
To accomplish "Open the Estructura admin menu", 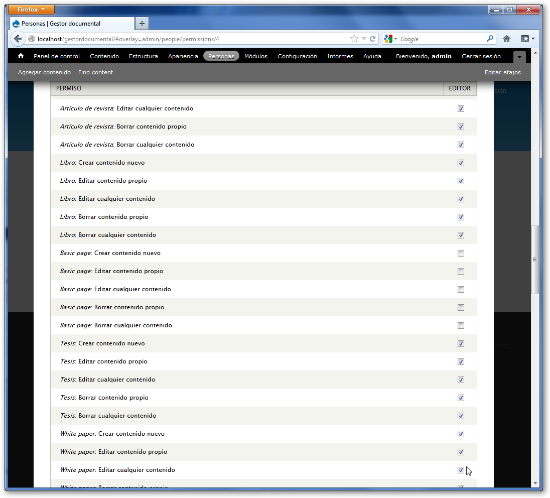I will [x=143, y=56].
